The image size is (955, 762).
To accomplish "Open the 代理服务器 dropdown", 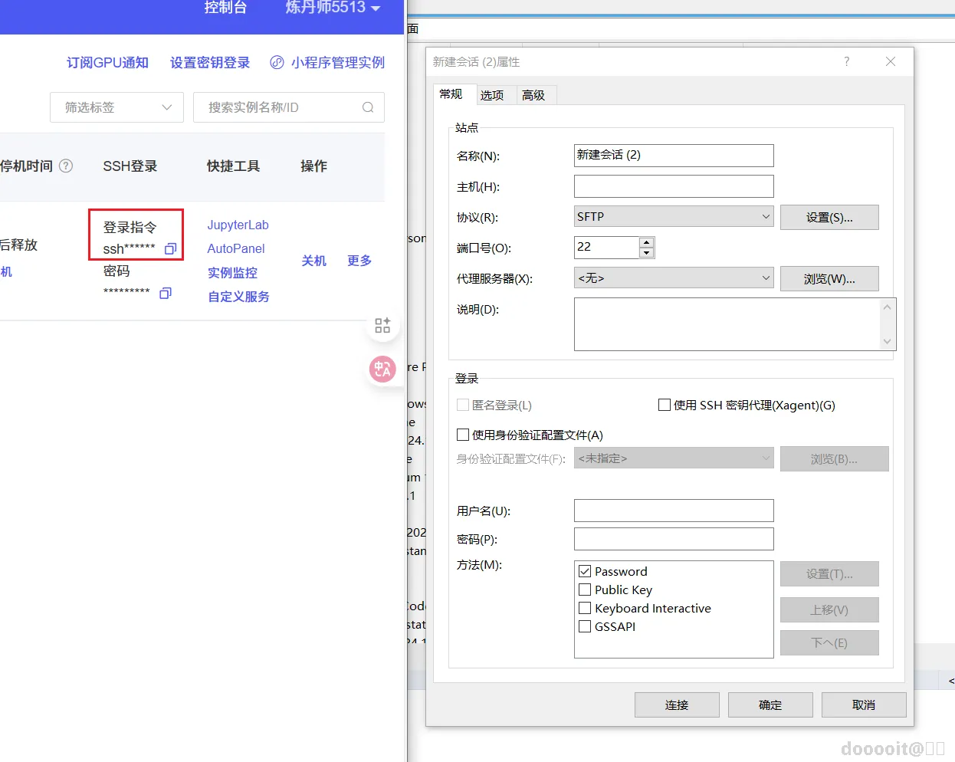I will point(766,278).
